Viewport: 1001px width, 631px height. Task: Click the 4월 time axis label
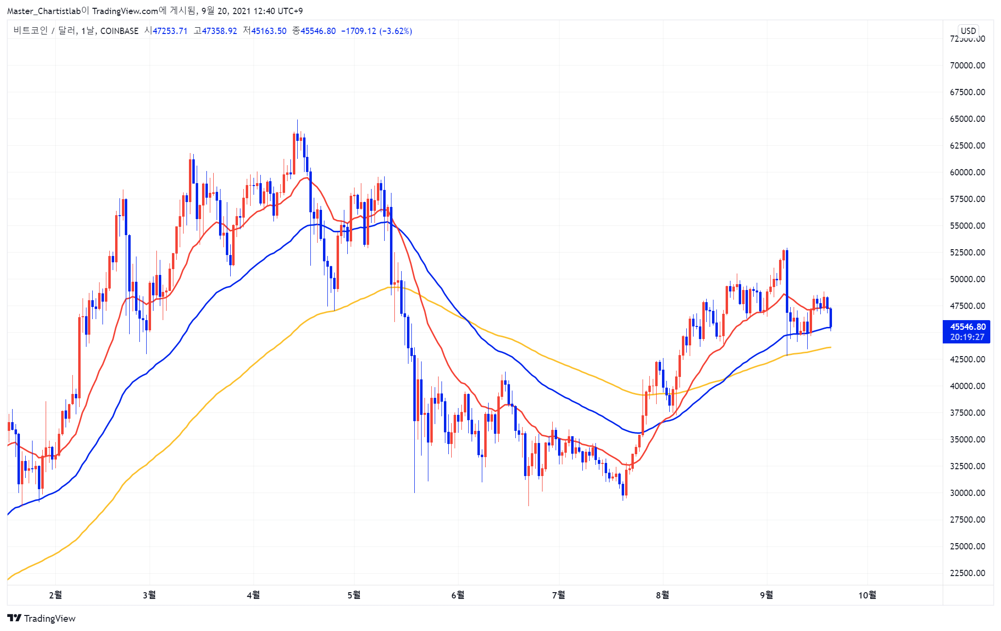[254, 595]
